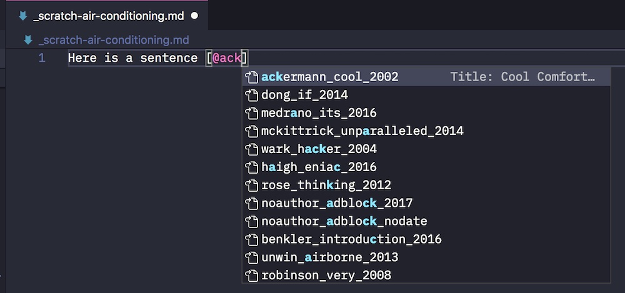Open the _scratch-air-conditioning.md breadcrumb

(x=114, y=40)
